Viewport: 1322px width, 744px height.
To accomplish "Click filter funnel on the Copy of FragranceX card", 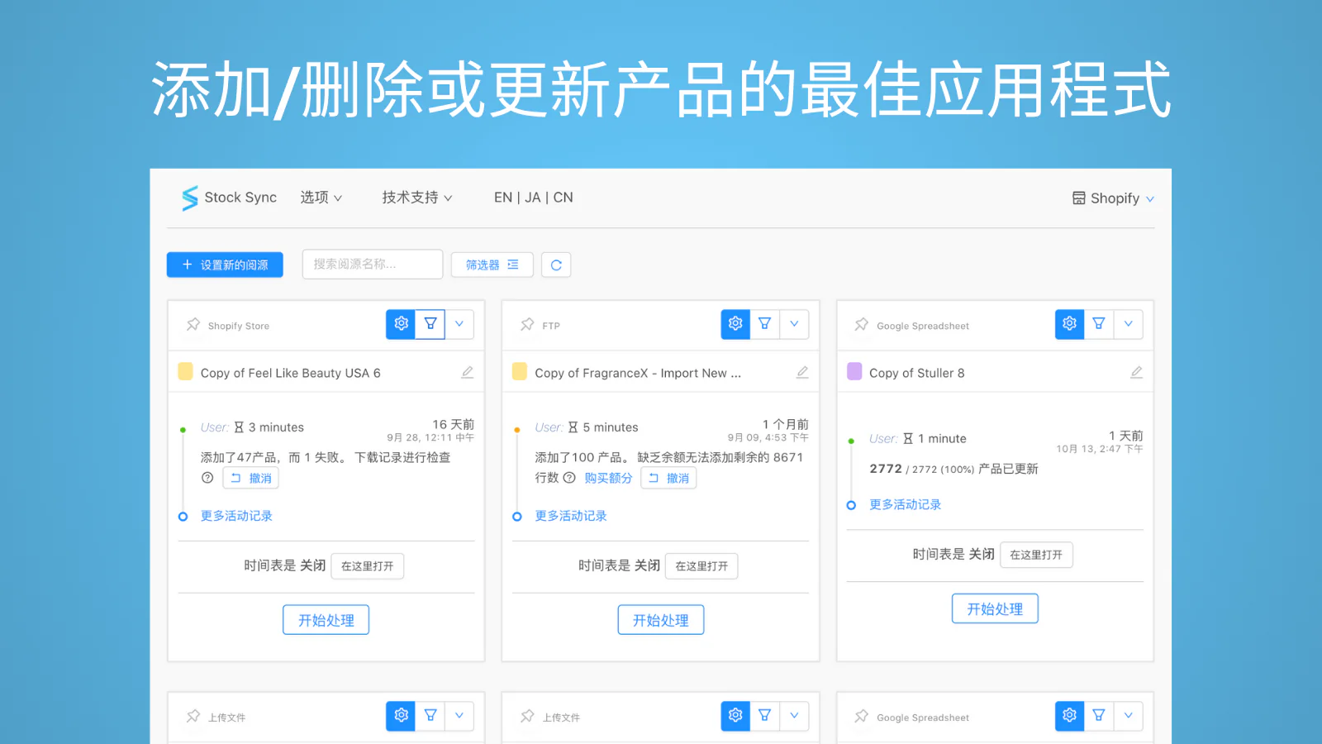I will coord(765,324).
